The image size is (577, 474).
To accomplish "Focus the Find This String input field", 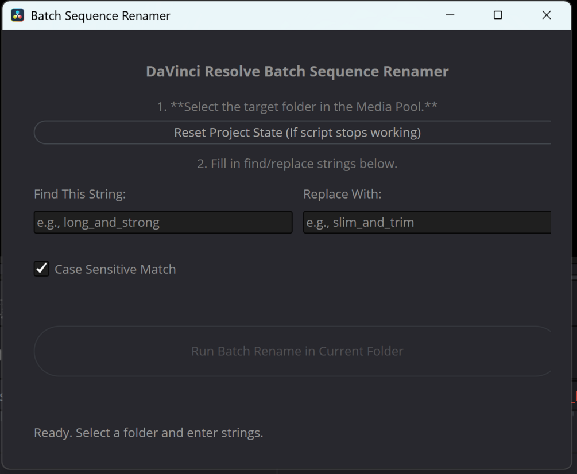I will (x=163, y=222).
